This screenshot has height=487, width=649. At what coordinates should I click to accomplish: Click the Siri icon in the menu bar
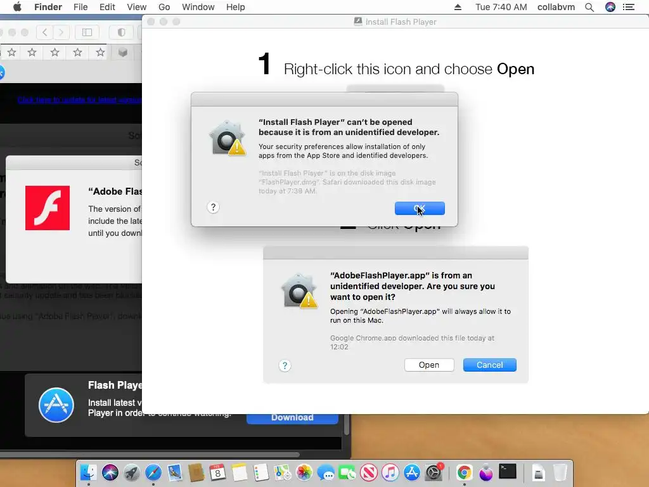(610, 7)
